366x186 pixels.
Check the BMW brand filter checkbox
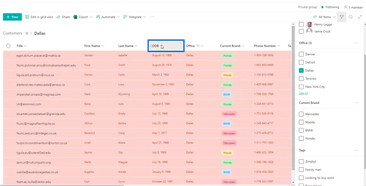tap(301, 130)
